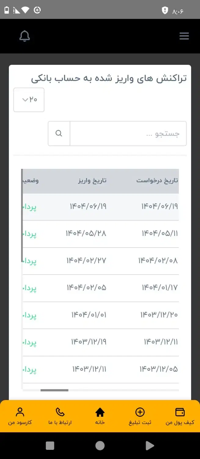This screenshot has height=459, width=200.
Task: Tap the plus-circle add advertisement icon
Action: 140,412
